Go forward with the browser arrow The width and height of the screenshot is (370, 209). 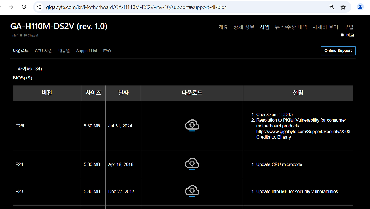11,7
